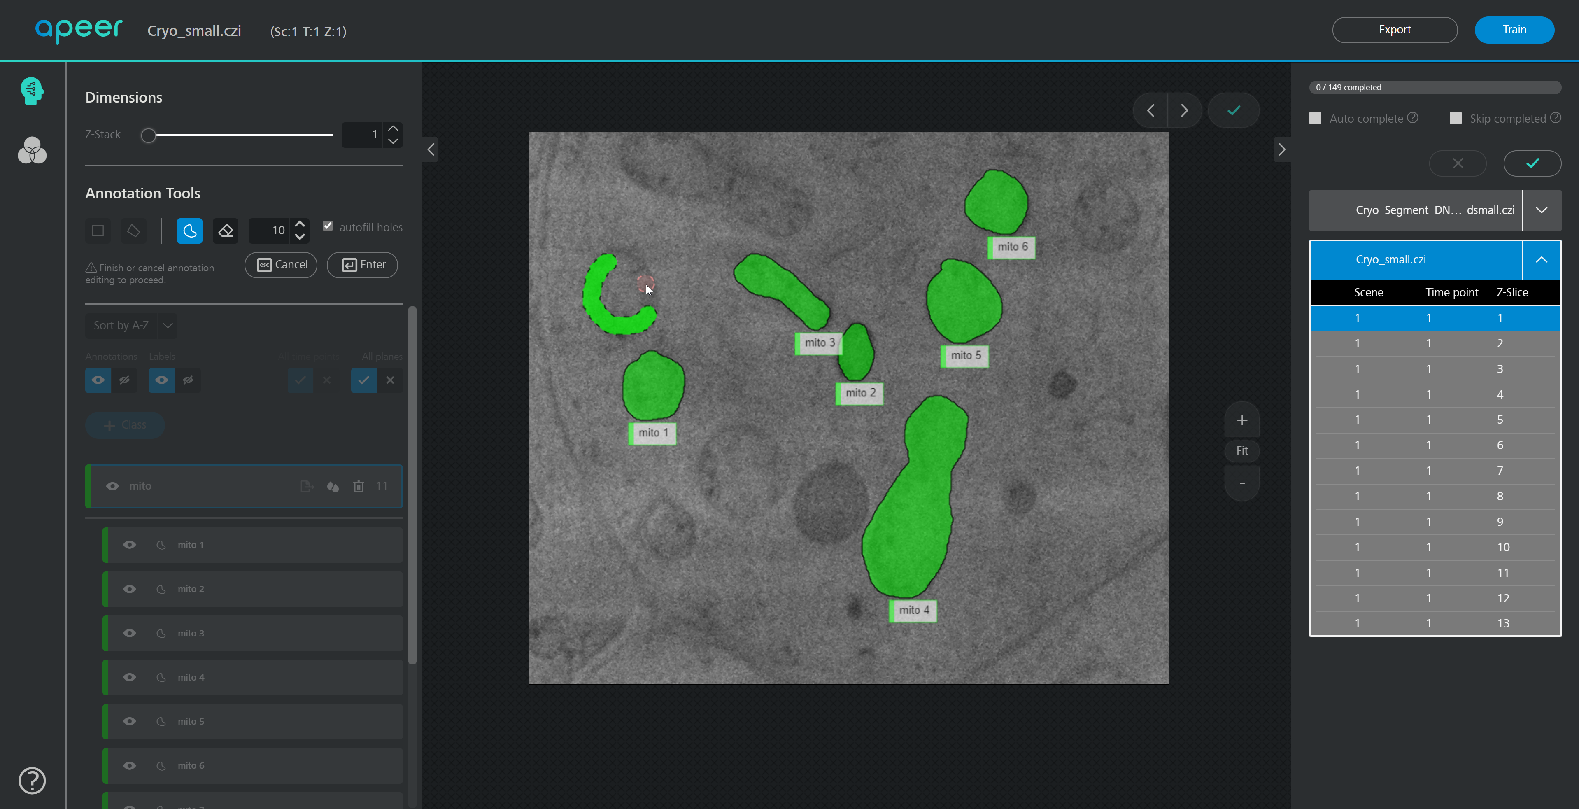The height and width of the screenshot is (809, 1579).
Task: Click the autofill holes checkbox
Action: point(328,226)
